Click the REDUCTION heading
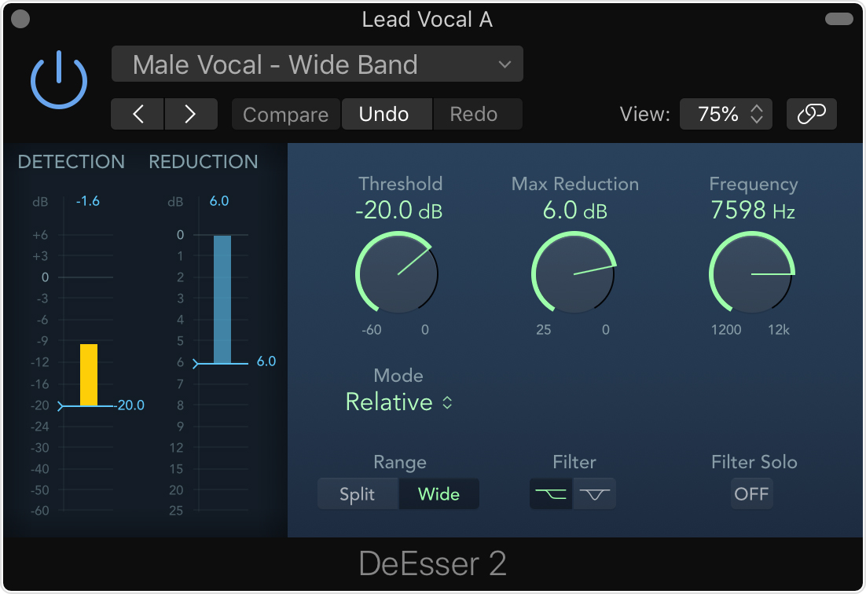Screen dimensions: 866x594 (x=204, y=162)
